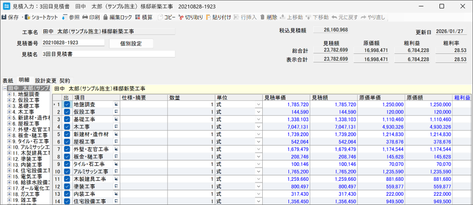
Task: Collapse the root 田中 太郎 tree node
Action: click(x=4, y=88)
